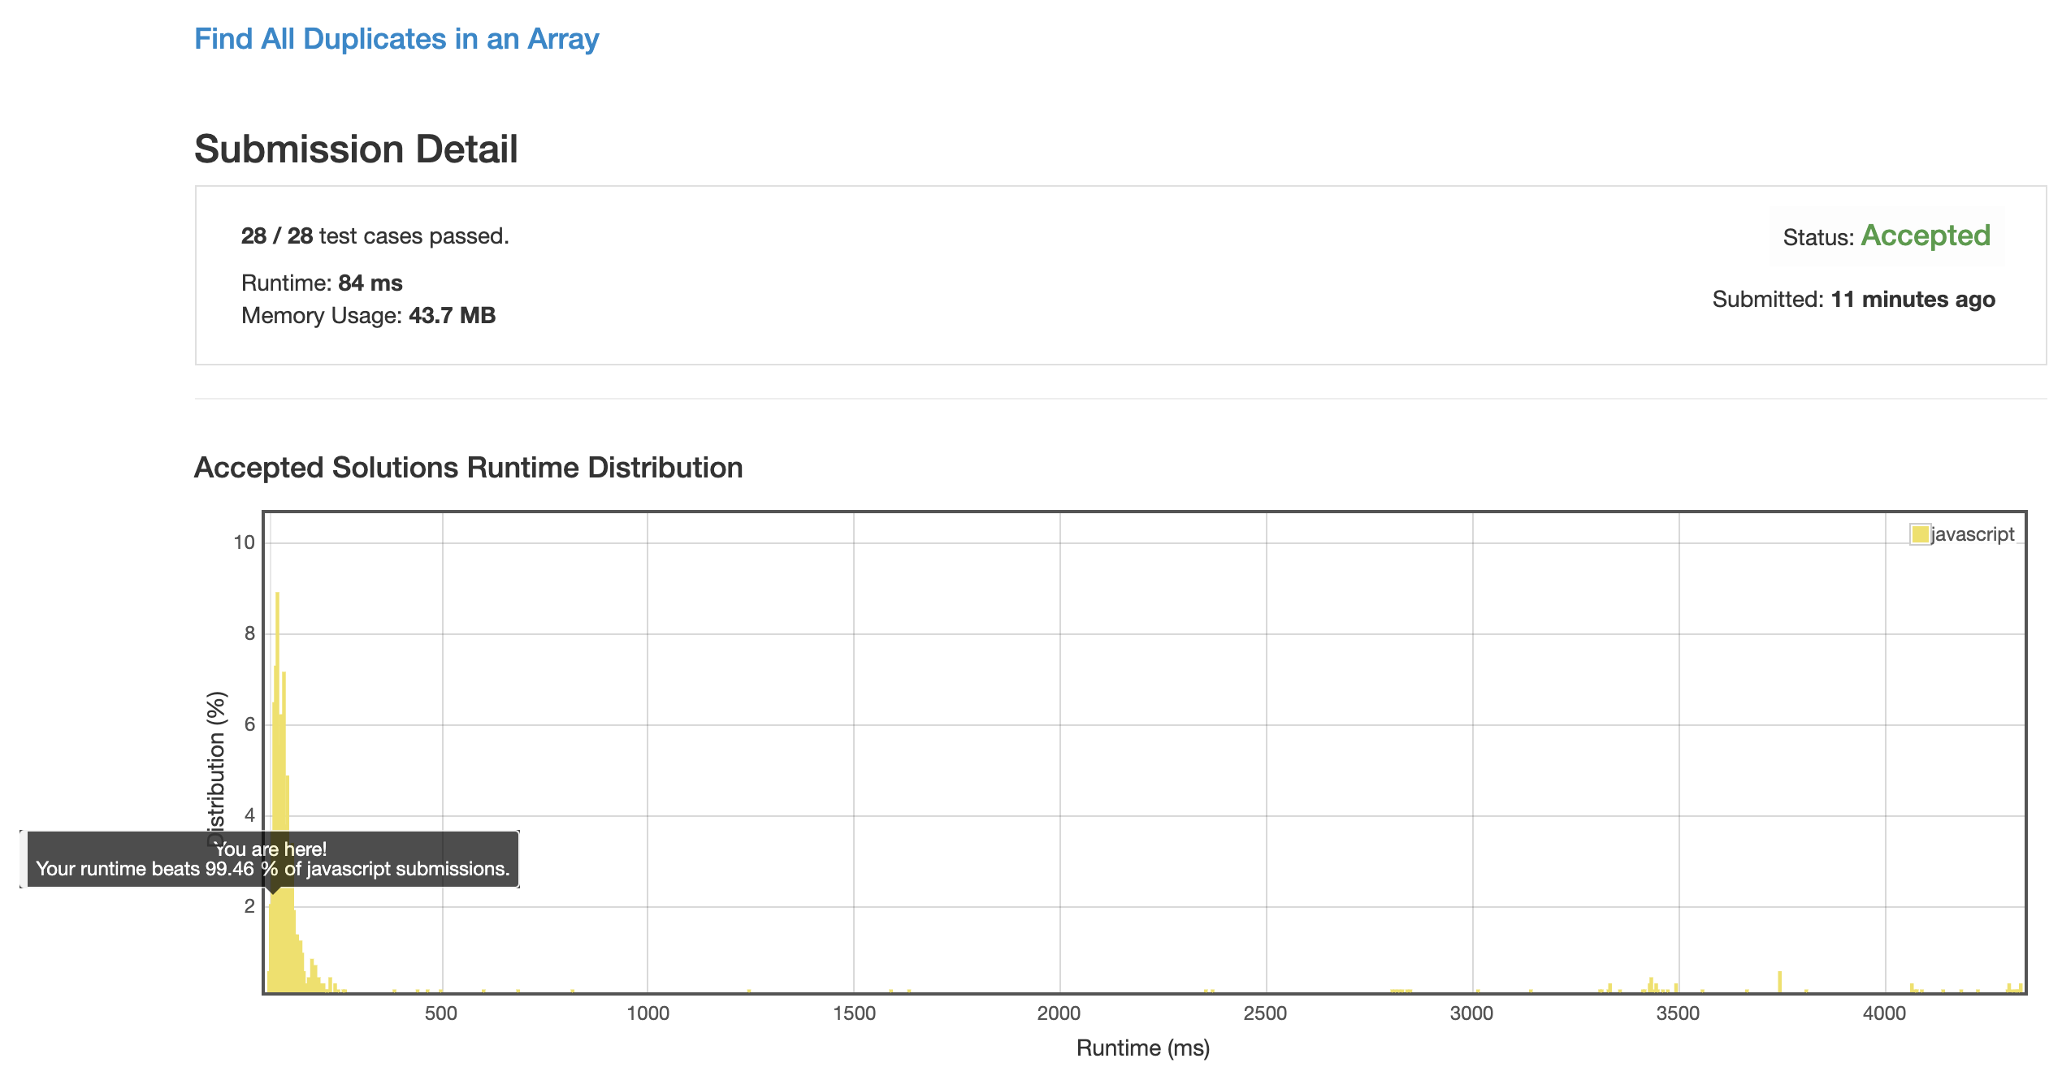
Task: Click the Accepted status text
Action: 1926,235
